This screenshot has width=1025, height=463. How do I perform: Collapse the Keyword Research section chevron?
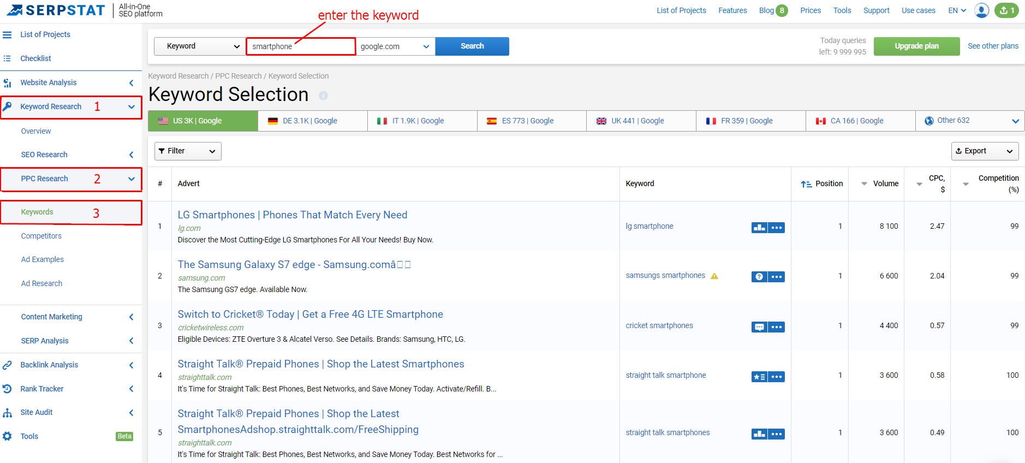pyautogui.click(x=131, y=107)
